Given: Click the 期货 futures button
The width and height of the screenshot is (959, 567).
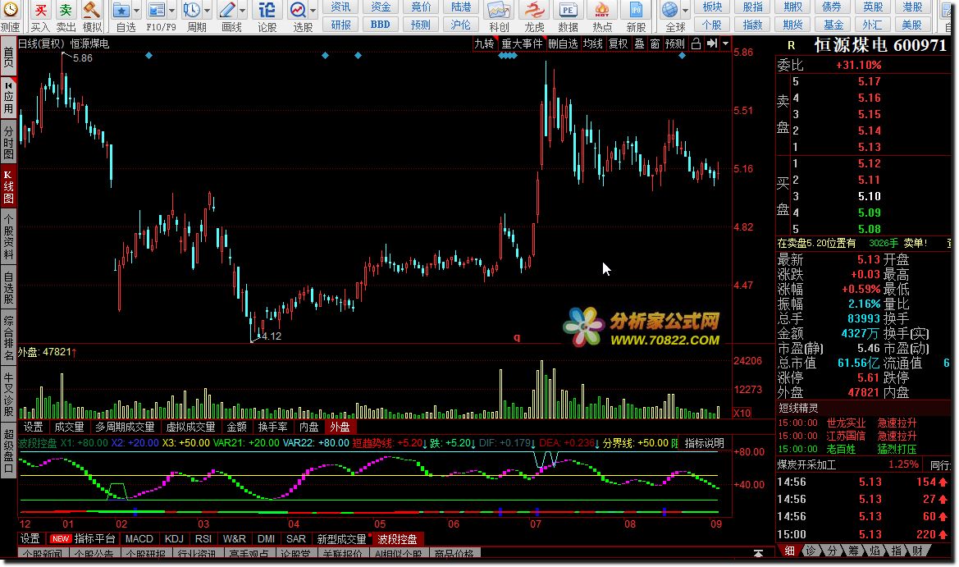Looking at the screenshot, I should [793, 25].
